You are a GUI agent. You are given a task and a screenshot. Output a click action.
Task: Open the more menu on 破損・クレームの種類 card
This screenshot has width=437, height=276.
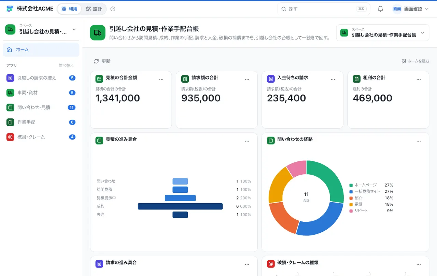click(x=419, y=264)
